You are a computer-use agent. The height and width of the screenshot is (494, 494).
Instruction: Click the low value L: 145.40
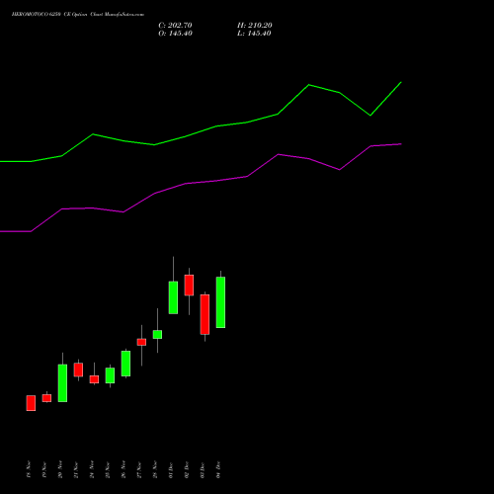tap(254, 34)
